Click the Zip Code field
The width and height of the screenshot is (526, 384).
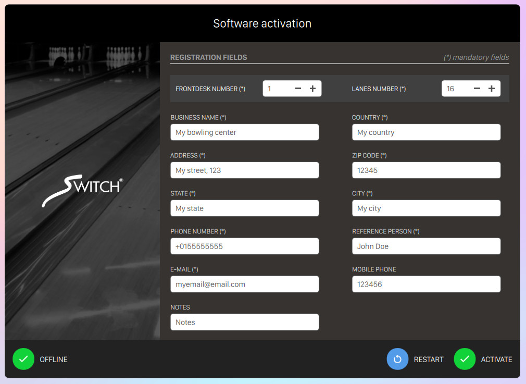(426, 170)
